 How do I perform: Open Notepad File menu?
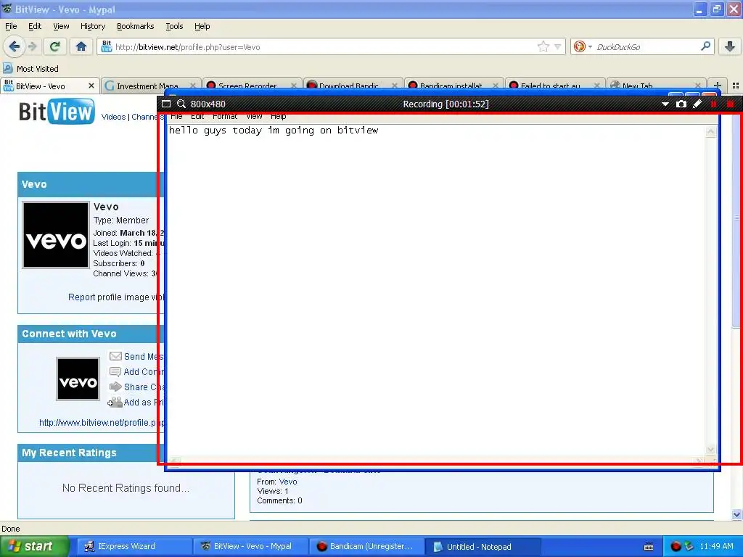point(176,117)
